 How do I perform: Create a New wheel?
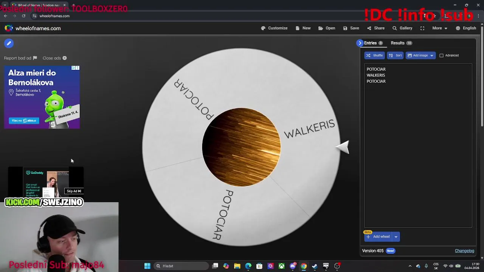tap(303, 28)
